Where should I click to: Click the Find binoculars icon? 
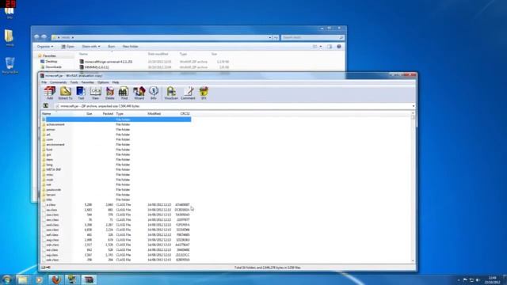pyautogui.click(x=124, y=93)
